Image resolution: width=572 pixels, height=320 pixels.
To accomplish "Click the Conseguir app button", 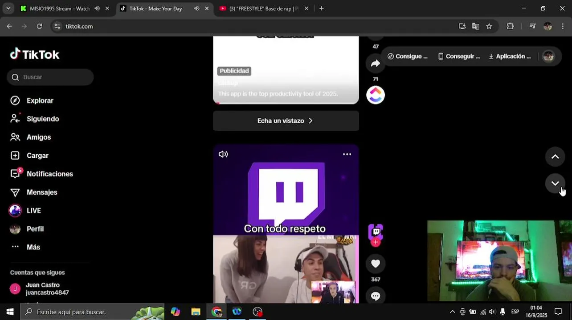I will pyautogui.click(x=459, y=56).
